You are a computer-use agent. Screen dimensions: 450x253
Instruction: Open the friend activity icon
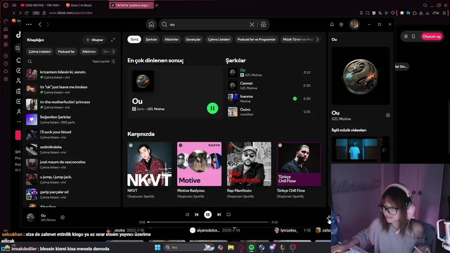click(x=341, y=24)
